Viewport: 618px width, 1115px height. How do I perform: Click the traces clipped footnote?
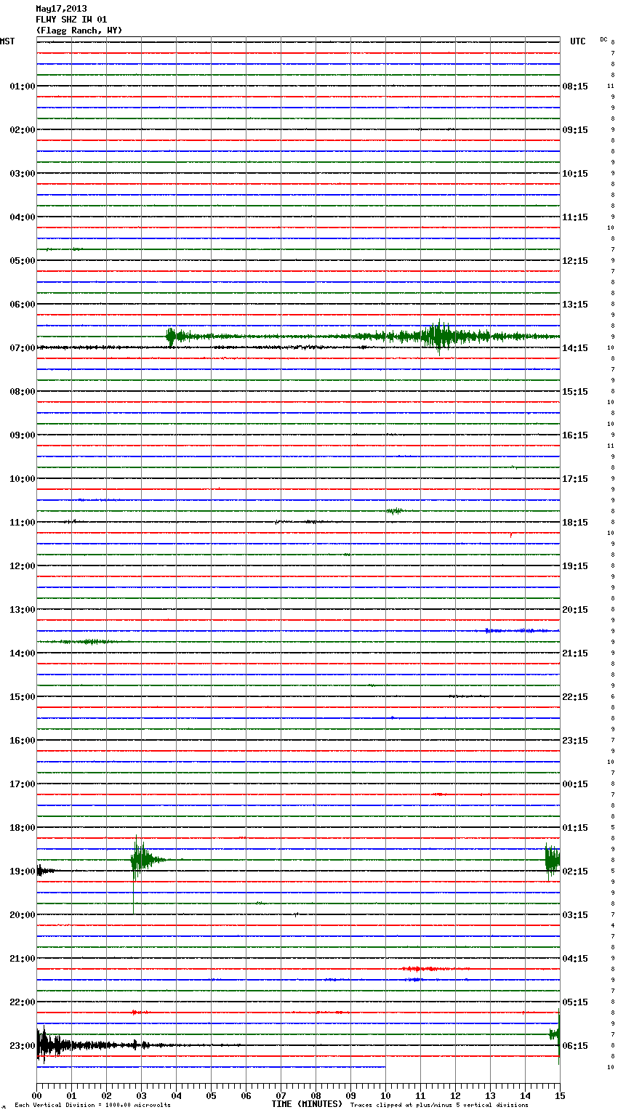pyautogui.click(x=439, y=1106)
